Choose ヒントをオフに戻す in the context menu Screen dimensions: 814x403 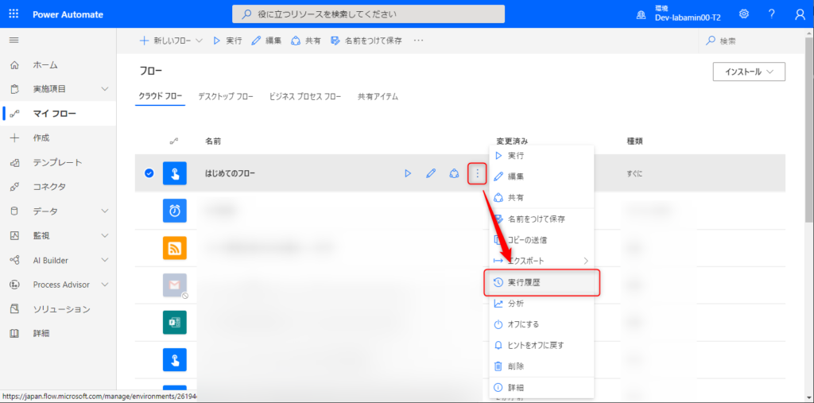point(541,345)
